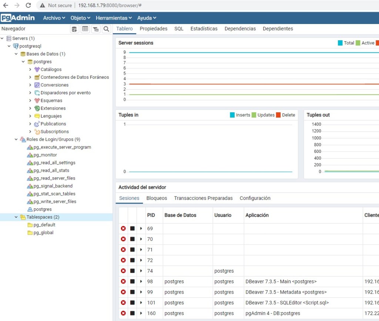The image size is (379, 321).
Task: Collapse the Roles de Login/Grupos node
Action: [x=16, y=140]
